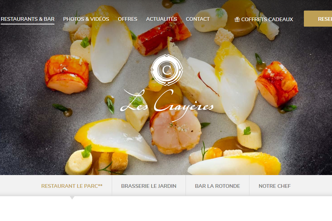Open the Notre Chef tab
The height and width of the screenshot is (221, 332).
pos(275,186)
